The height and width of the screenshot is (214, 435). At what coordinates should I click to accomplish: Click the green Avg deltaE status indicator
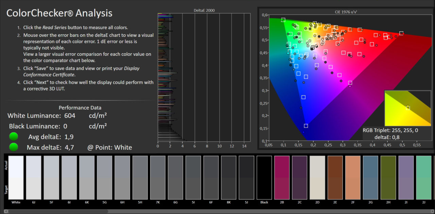14,137
